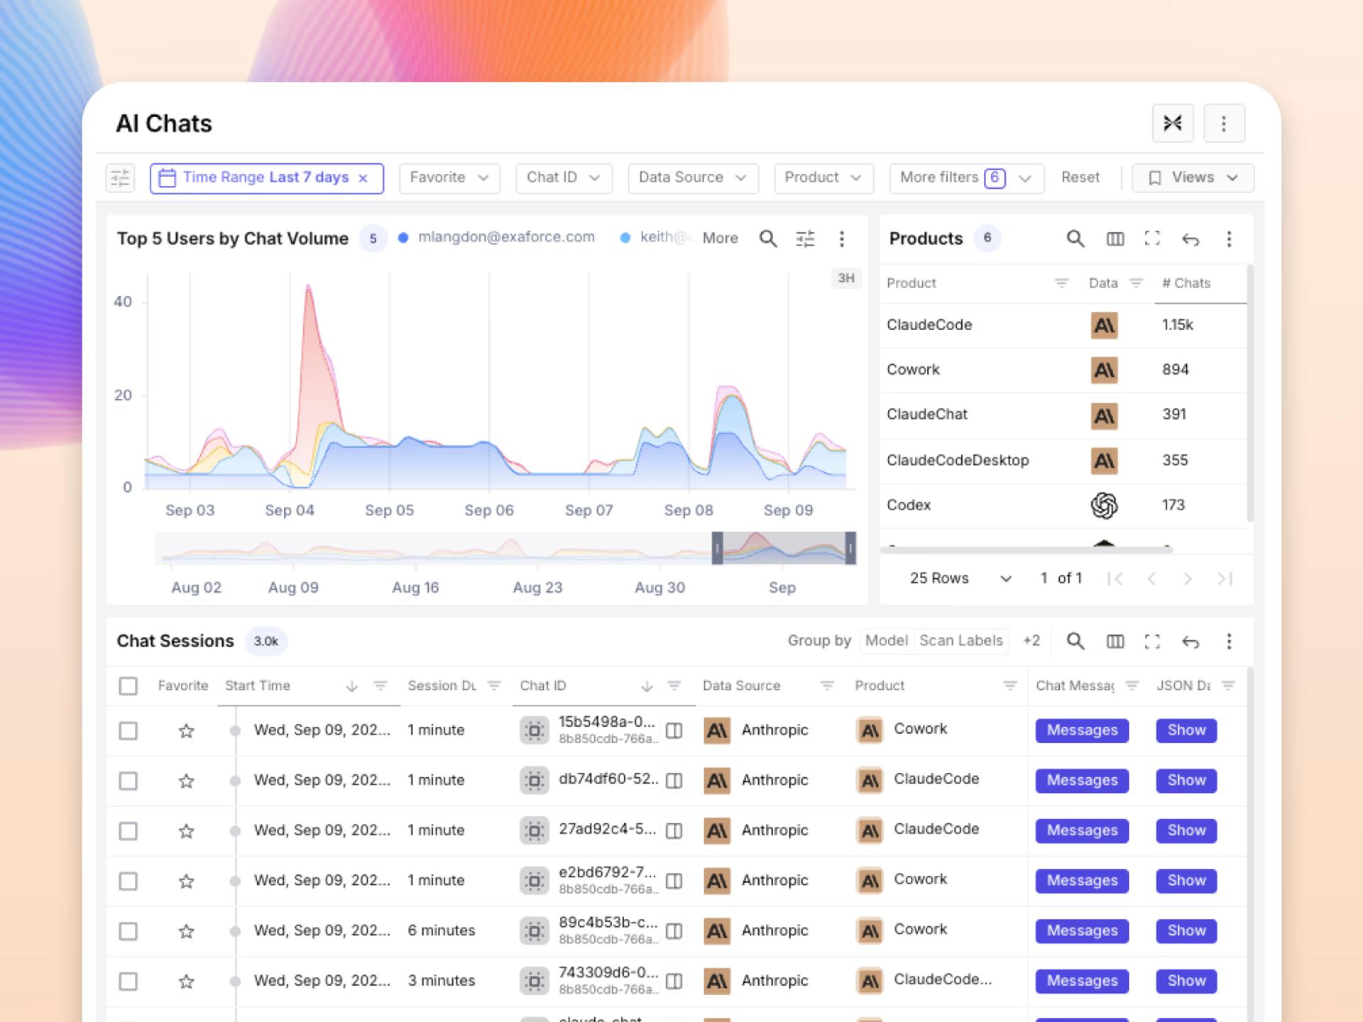Open the Chat ID filter dropdown

pos(564,178)
